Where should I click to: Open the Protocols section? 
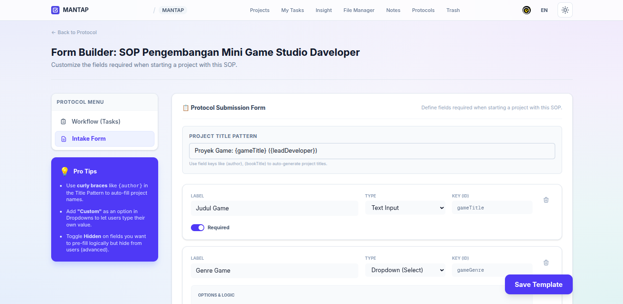(x=423, y=10)
